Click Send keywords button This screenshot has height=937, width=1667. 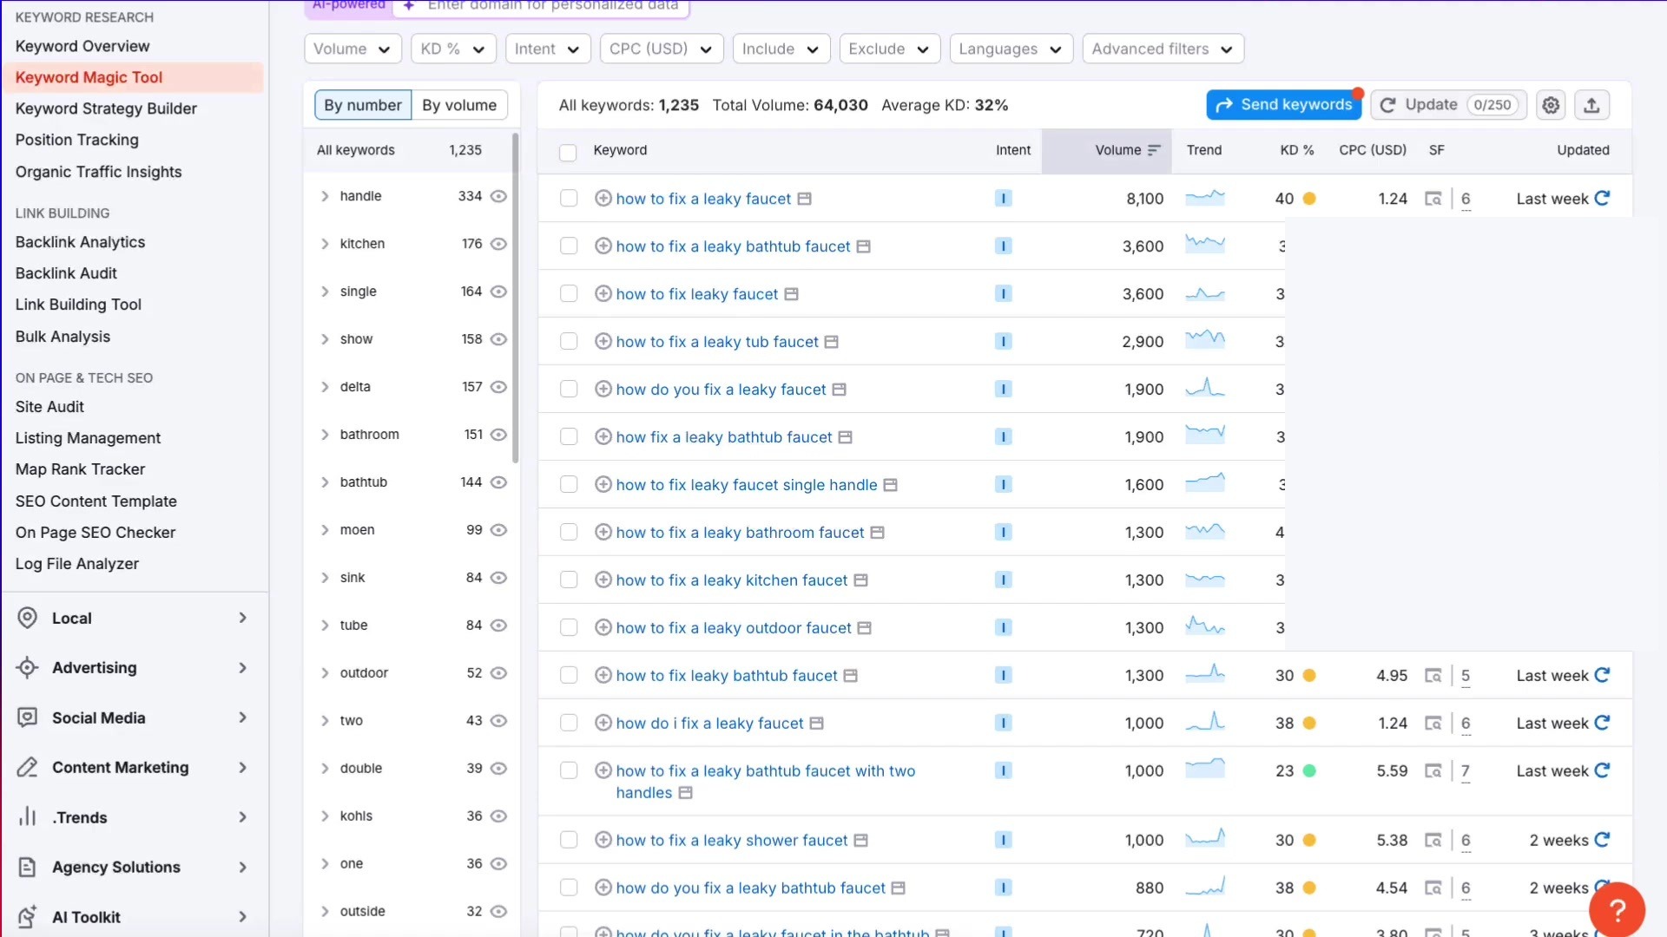1284,105
